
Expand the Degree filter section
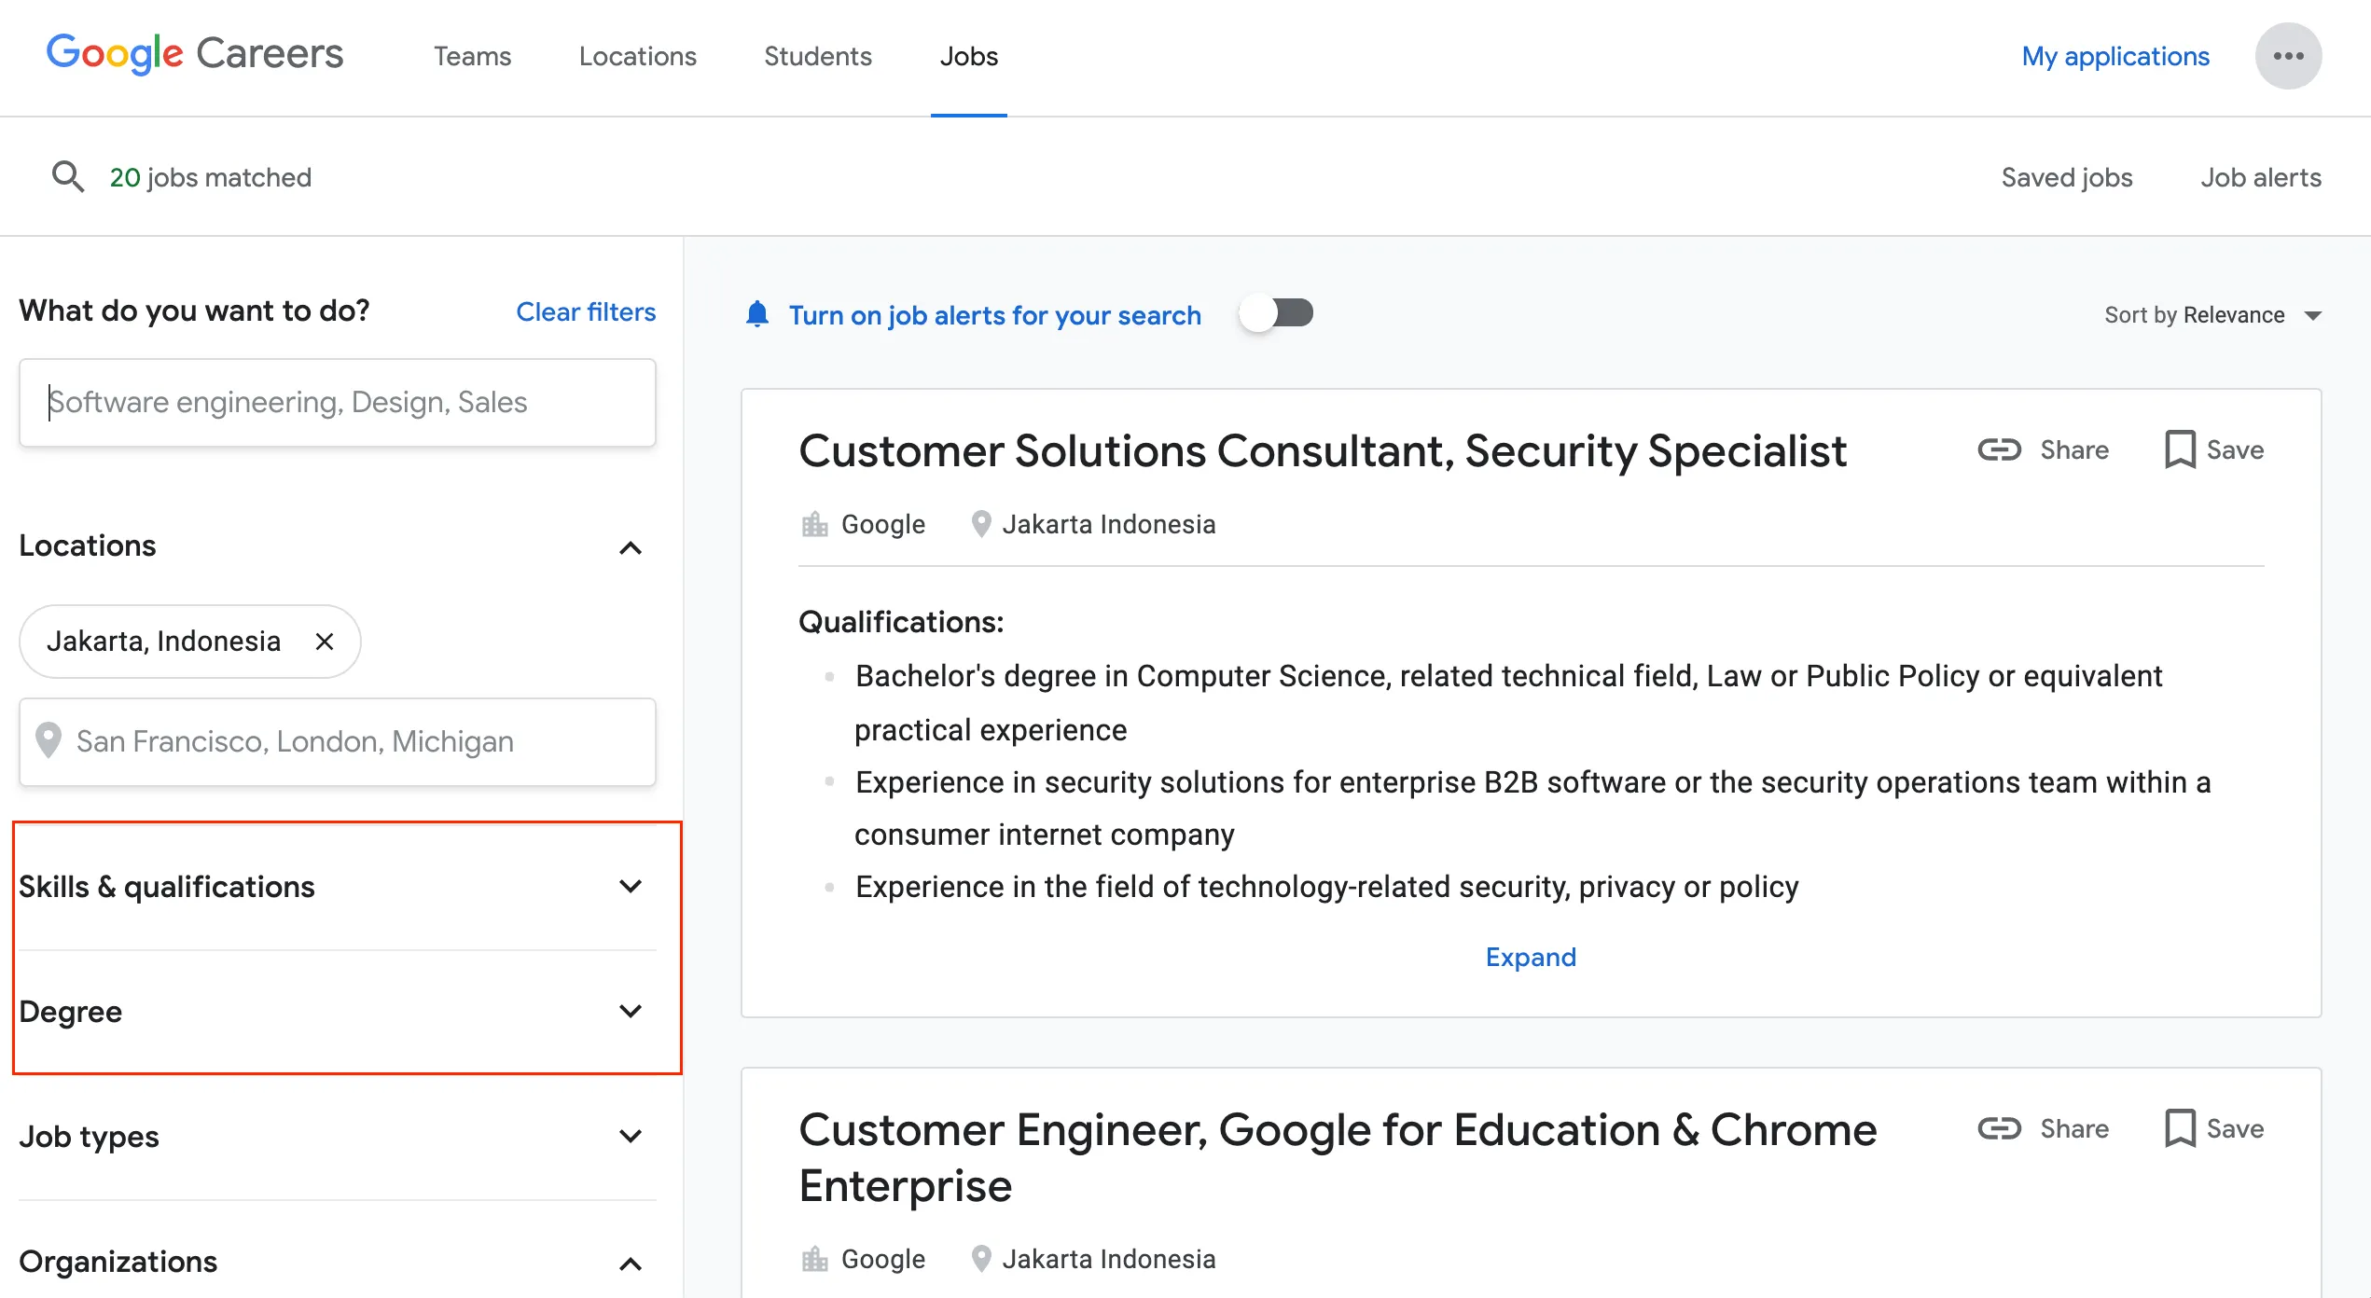click(x=631, y=1011)
